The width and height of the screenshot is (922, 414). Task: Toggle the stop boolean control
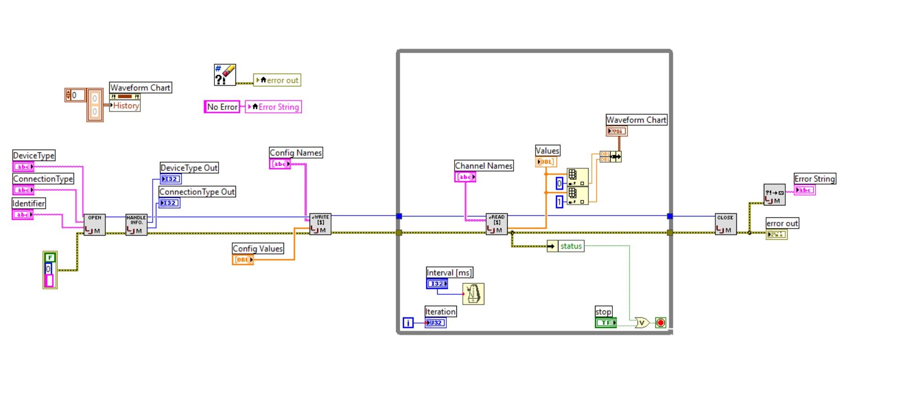coord(606,323)
